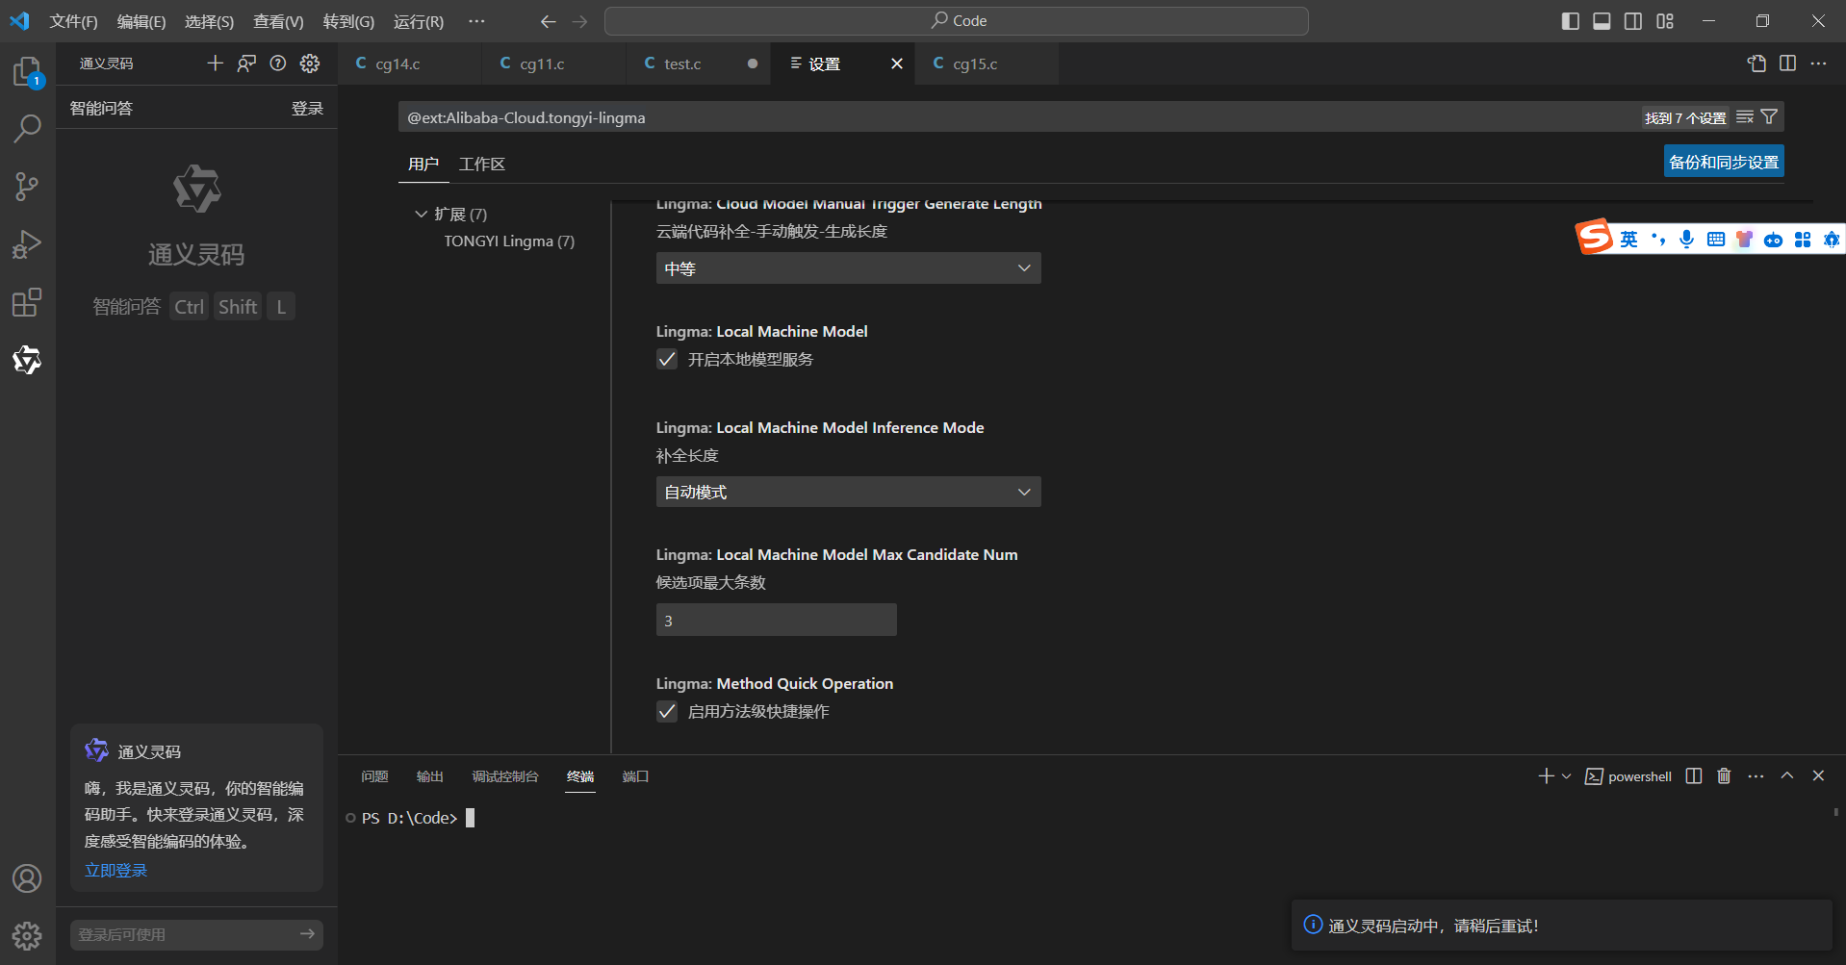This screenshot has height=965, width=1846.
Task: Select the Tongyi Lingma activity bar icon
Action: pyautogui.click(x=27, y=360)
